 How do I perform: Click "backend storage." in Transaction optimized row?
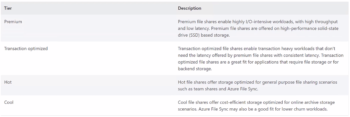[x=194, y=69]
